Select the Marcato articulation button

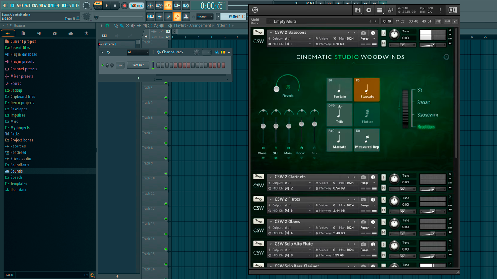coord(339,140)
